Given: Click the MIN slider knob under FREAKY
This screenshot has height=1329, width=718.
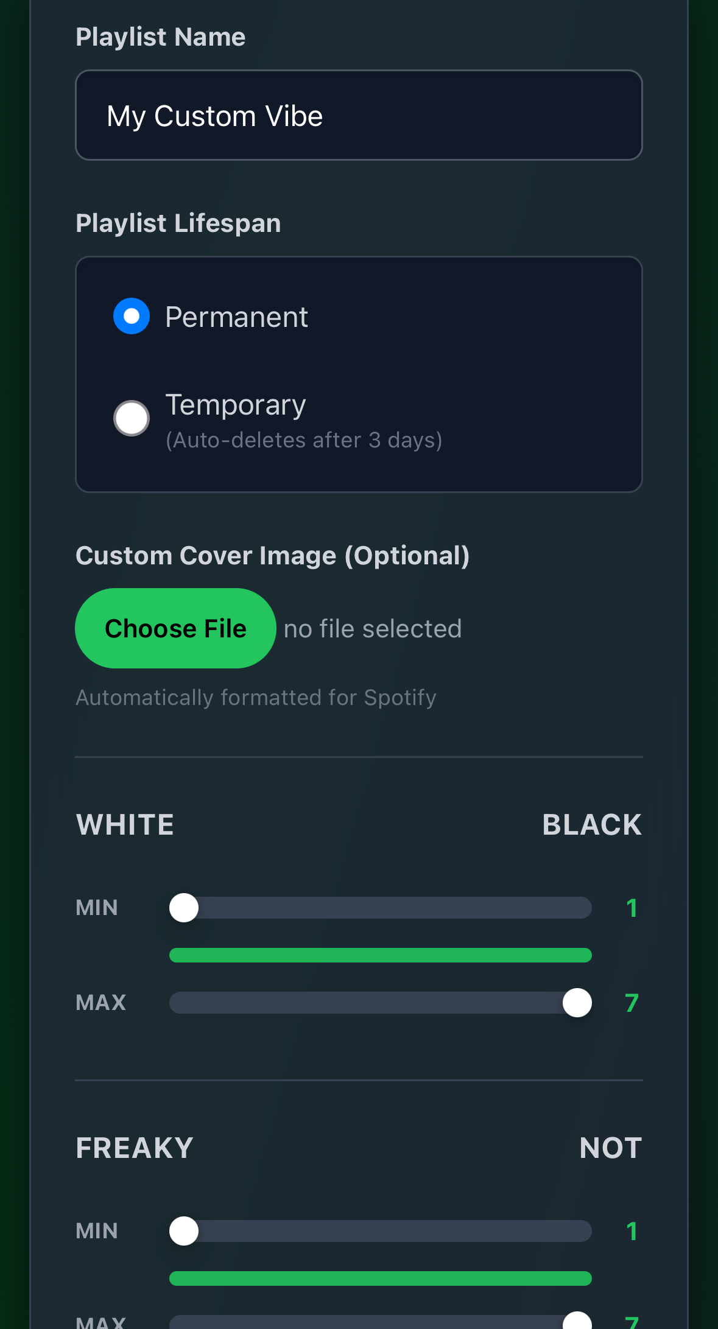Looking at the screenshot, I should (x=183, y=1231).
